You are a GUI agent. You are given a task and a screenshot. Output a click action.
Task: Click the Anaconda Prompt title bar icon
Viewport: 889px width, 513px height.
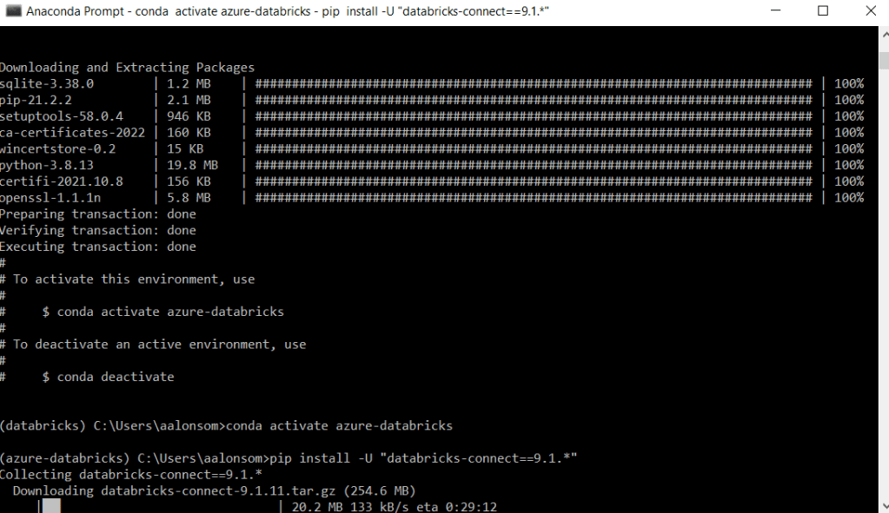point(13,11)
